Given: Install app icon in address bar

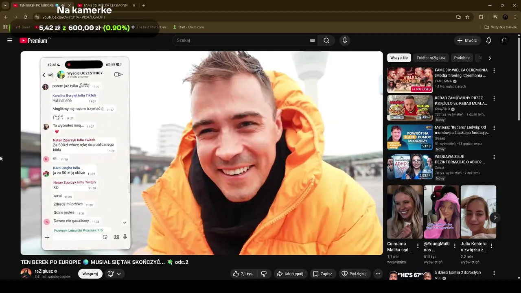Looking at the screenshot, I should pos(458,17).
